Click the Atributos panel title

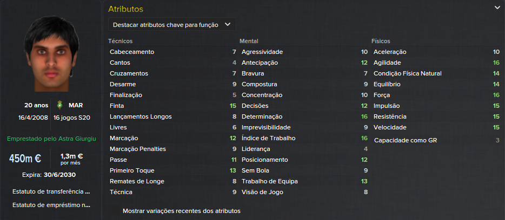125,9
